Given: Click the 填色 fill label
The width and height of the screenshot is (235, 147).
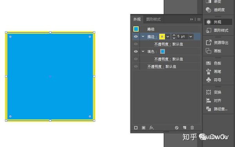Looking at the screenshot, I should tap(152, 52).
